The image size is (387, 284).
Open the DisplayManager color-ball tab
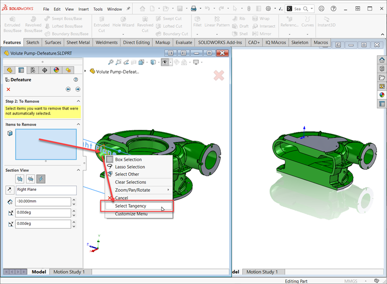56,70
